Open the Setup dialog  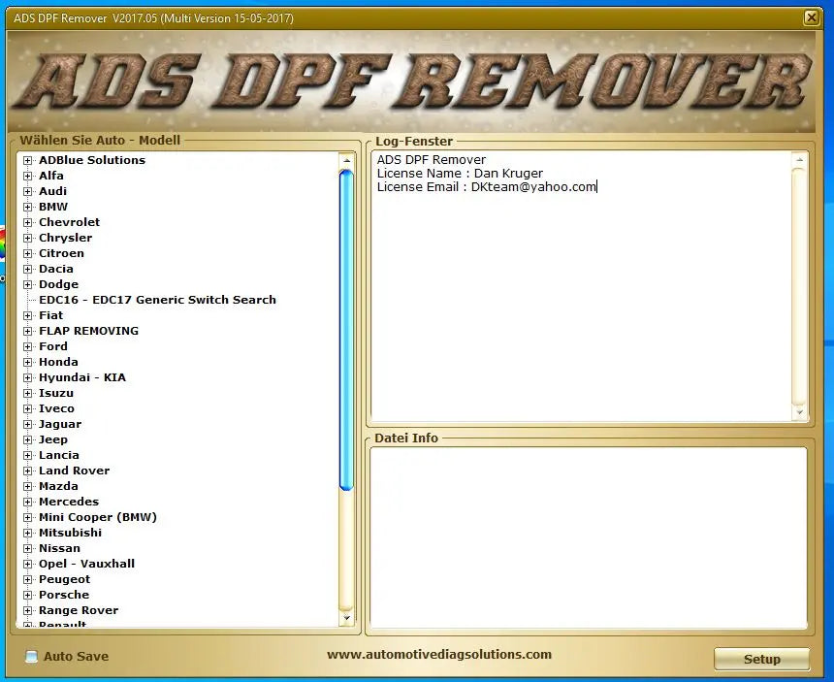point(761,659)
